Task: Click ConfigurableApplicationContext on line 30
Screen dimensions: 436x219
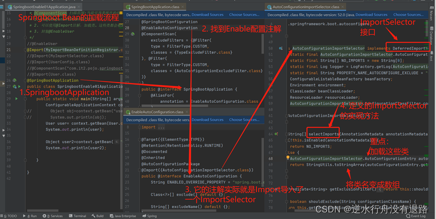Action: tap(81, 105)
